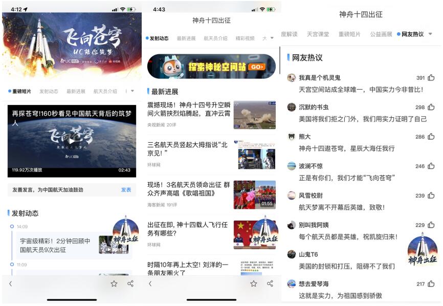Like 想去爱琴海's comment
Screen dimensions: 443x306
(431, 283)
